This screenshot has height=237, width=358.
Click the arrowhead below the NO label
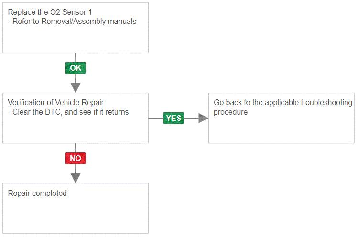pos(76,178)
